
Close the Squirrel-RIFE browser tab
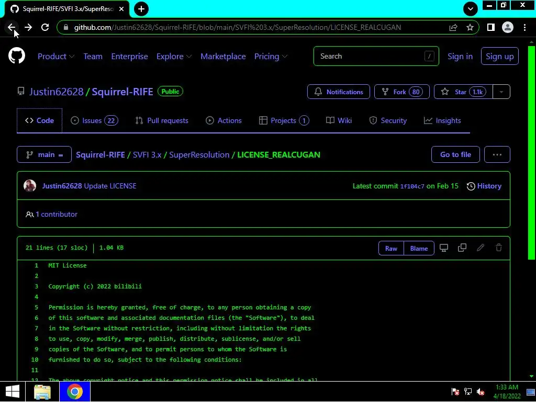tap(121, 9)
